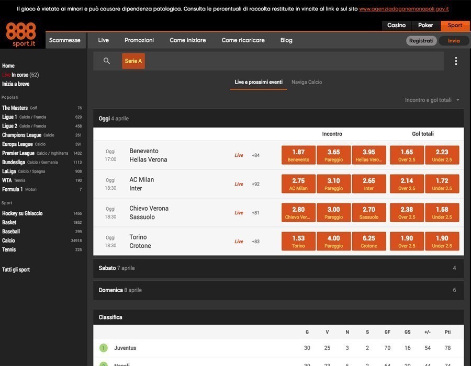Select Under 2.5 at 2.23
This screenshot has height=366, width=471.
click(x=442, y=155)
